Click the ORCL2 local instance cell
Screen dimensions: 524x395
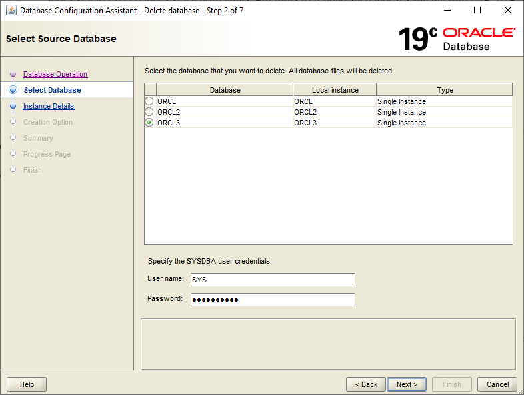pos(335,112)
